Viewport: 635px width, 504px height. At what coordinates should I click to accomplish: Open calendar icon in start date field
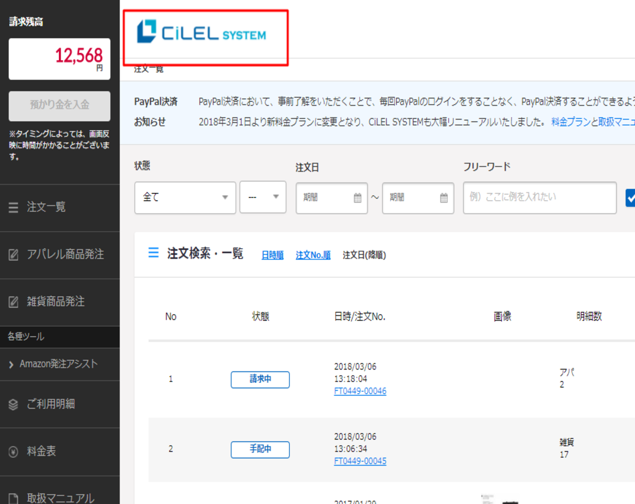(x=358, y=198)
